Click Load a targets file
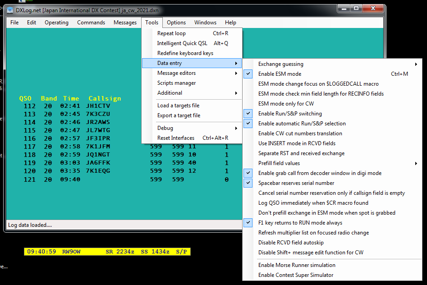 [178, 106]
